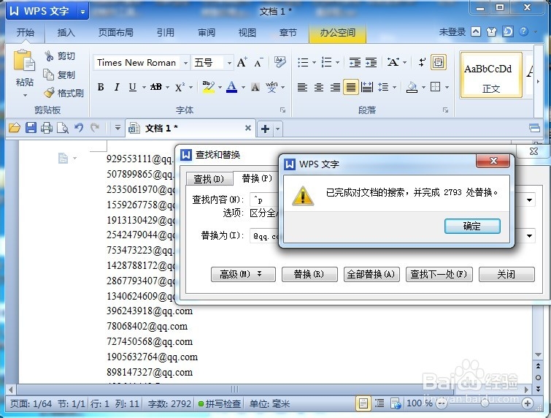Click the shading paint bucket icon

point(412,87)
